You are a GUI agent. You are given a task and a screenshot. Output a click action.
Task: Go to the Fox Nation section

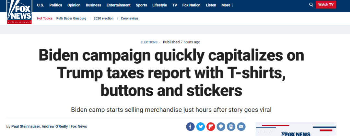pyautogui.click(x=191, y=5)
